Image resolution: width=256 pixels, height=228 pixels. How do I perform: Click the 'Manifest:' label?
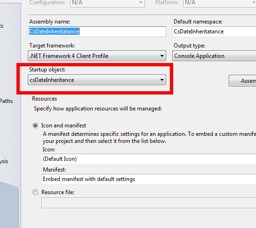pos(54,170)
